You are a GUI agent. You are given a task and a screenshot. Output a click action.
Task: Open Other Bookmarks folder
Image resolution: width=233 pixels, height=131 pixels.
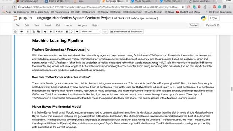coord(220,12)
